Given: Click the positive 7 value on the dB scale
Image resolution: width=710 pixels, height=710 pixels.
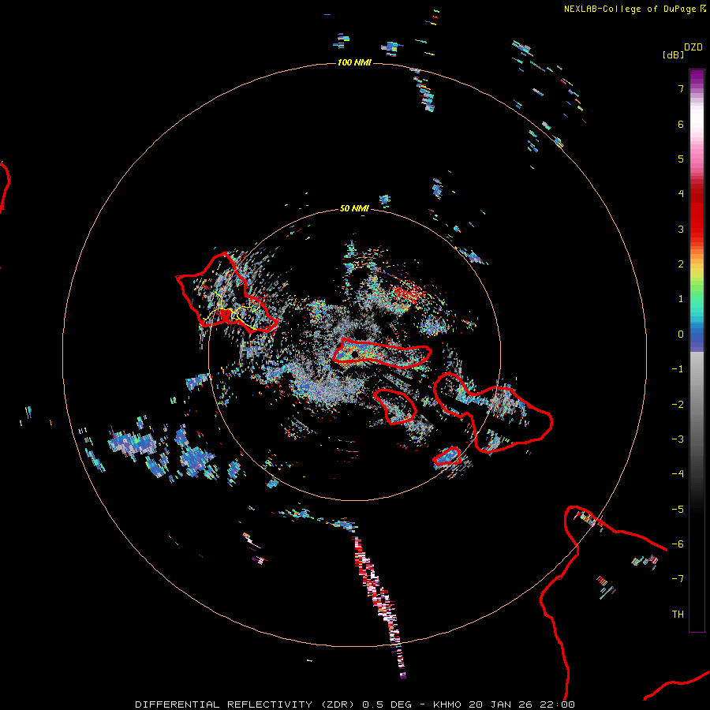Looking at the screenshot, I should point(681,88).
